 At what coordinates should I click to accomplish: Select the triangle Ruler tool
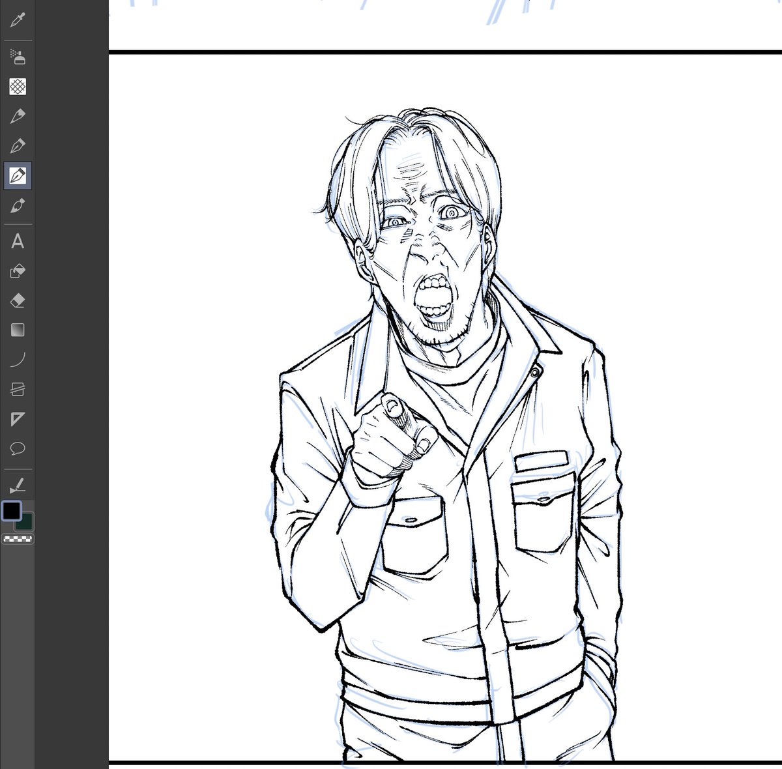(x=18, y=419)
